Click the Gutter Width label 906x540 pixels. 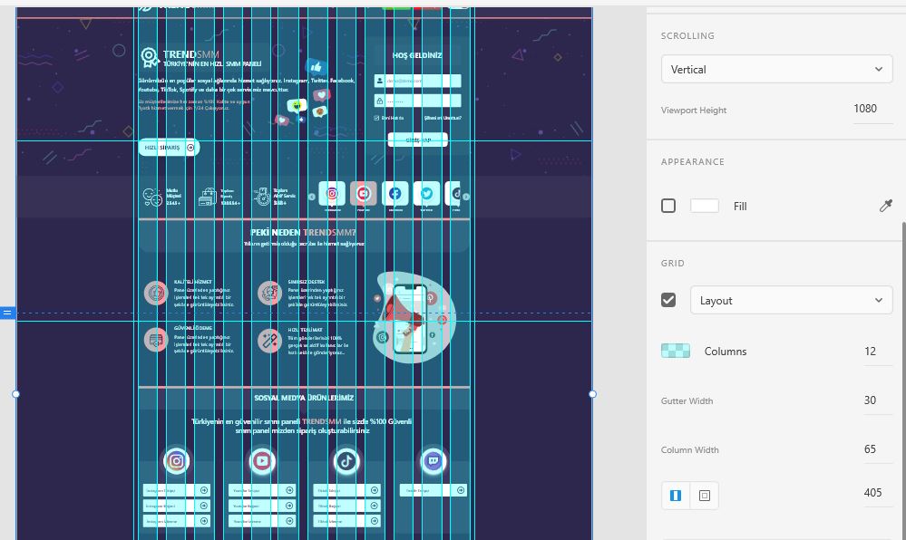click(687, 400)
